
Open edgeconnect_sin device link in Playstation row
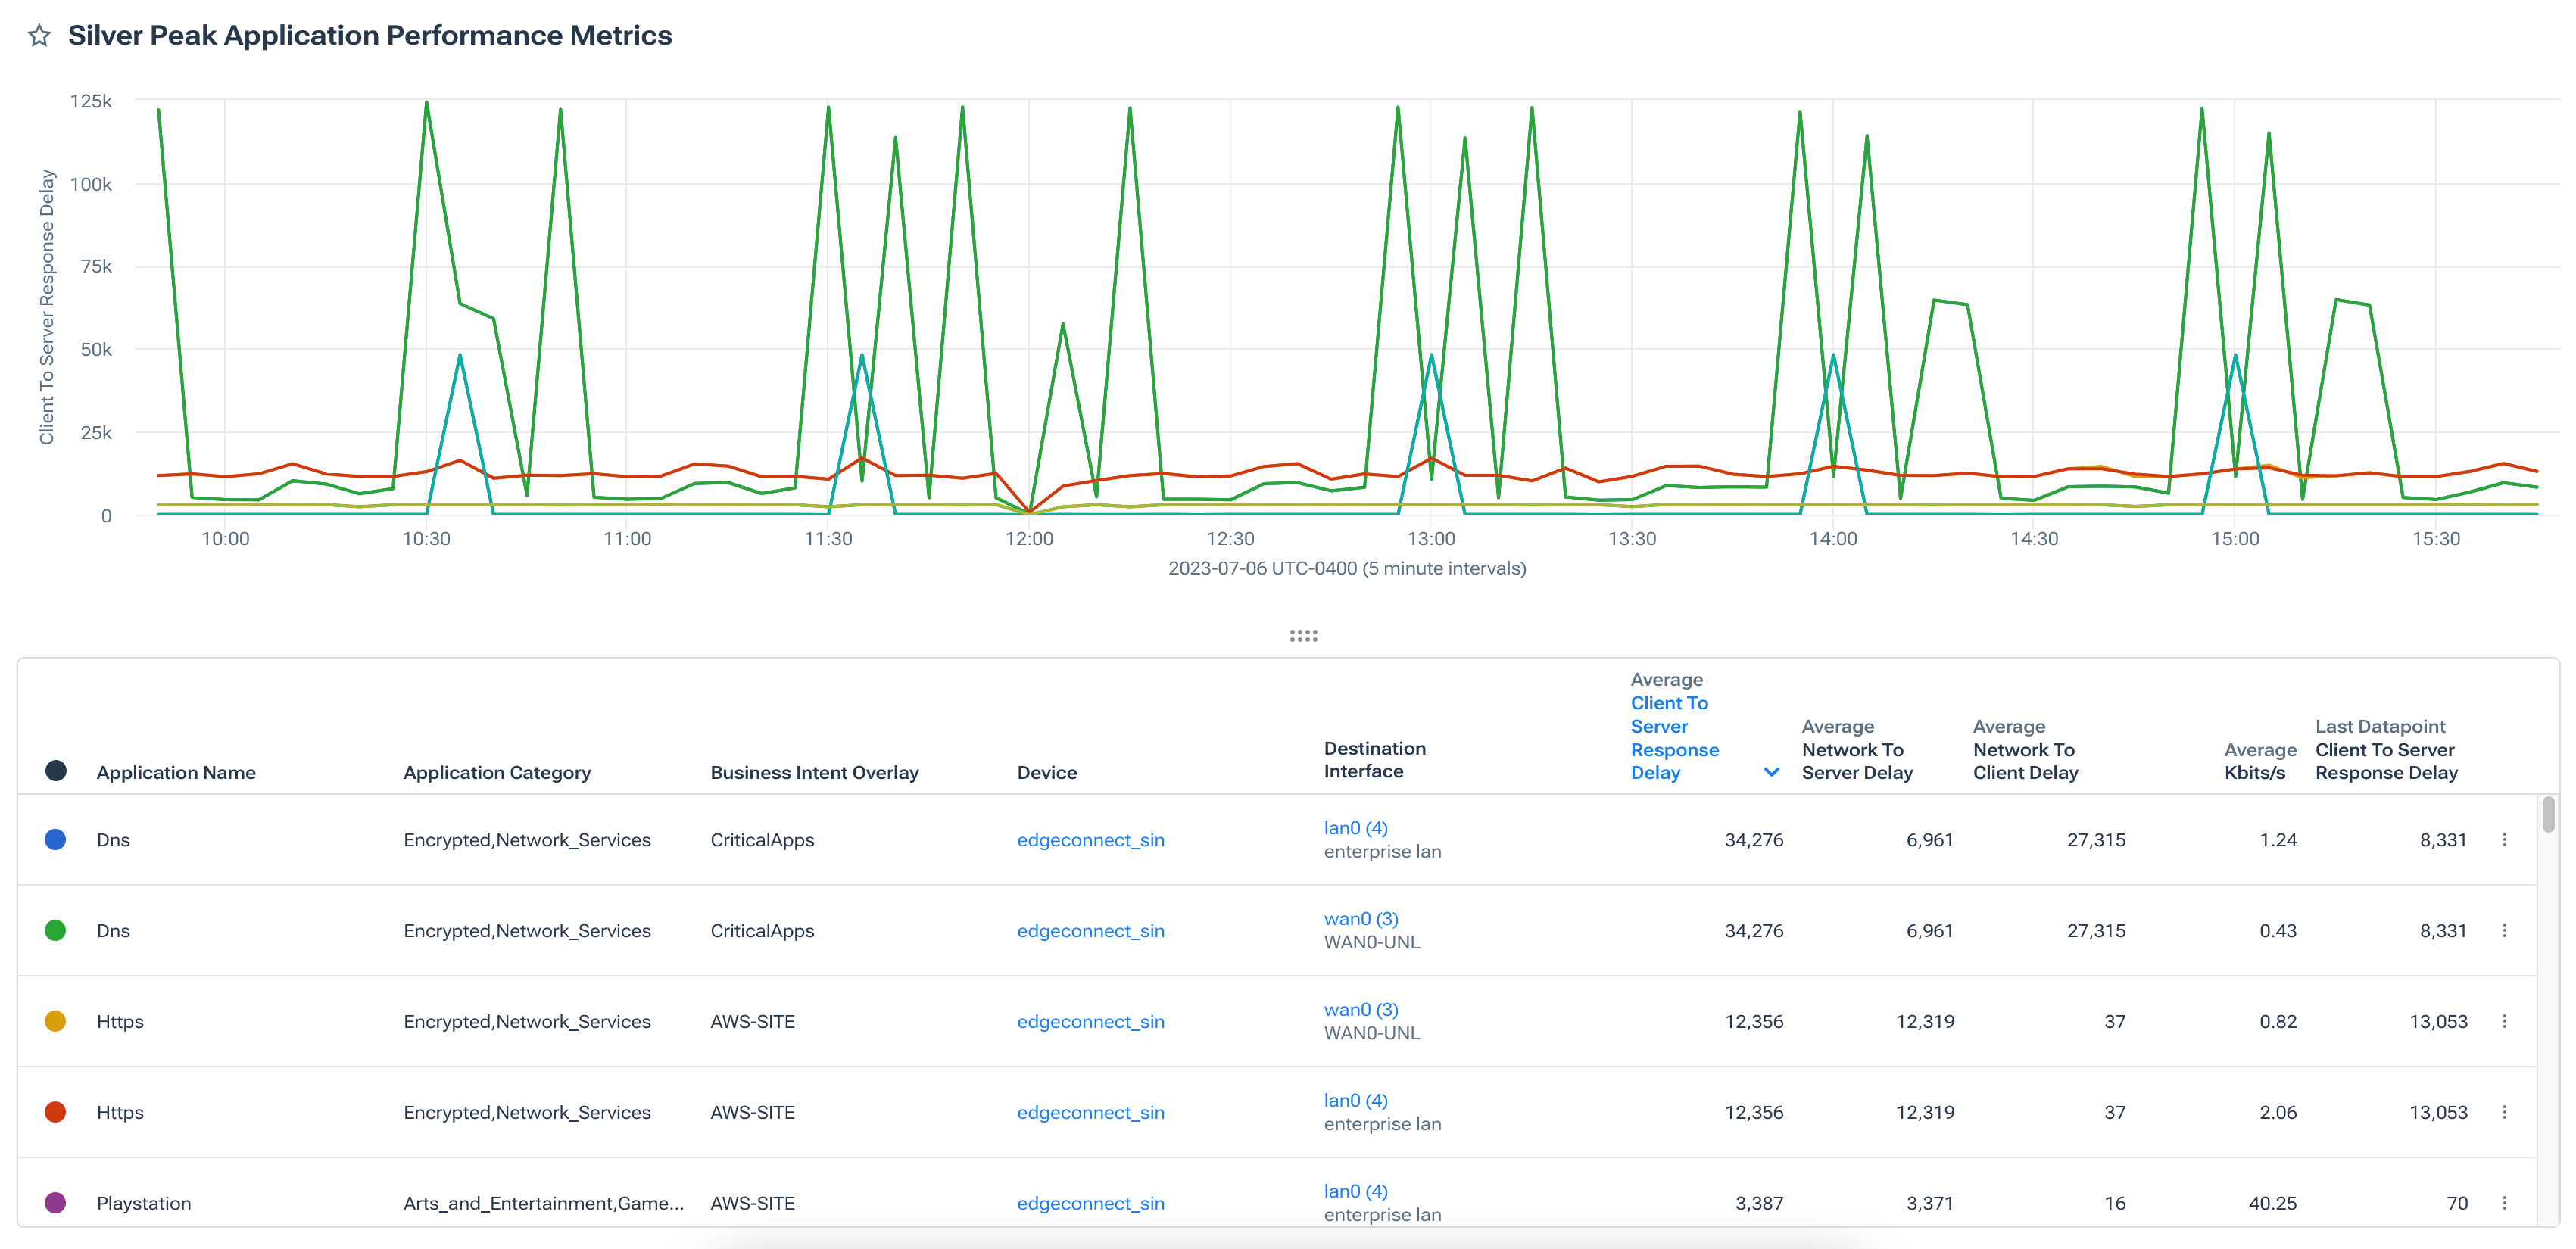point(1090,1203)
